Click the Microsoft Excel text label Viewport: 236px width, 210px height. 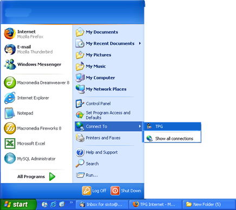coord(31,144)
